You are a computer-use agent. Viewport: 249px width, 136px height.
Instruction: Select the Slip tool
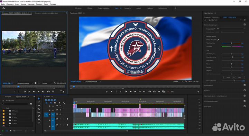coord(39,112)
